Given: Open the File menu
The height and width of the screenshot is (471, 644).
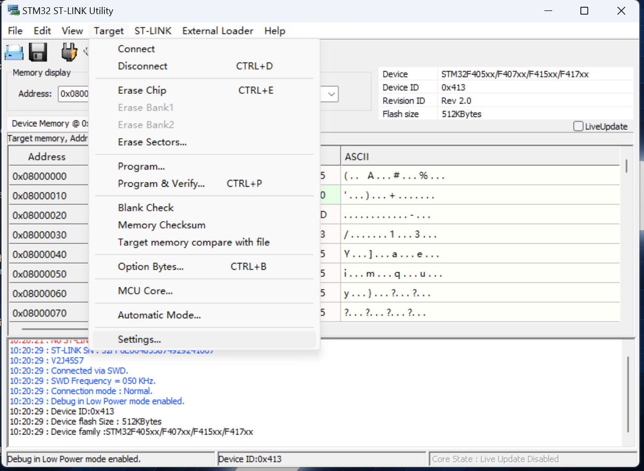Looking at the screenshot, I should click(15, 31).
